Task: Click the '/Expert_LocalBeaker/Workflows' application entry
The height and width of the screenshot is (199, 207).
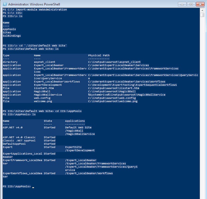Action: click(x=89, y=173)
